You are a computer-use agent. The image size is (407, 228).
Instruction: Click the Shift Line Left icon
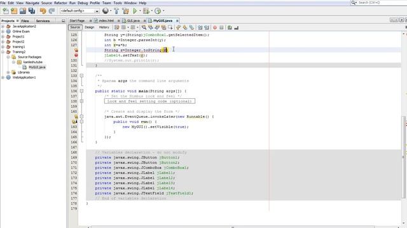200,27
